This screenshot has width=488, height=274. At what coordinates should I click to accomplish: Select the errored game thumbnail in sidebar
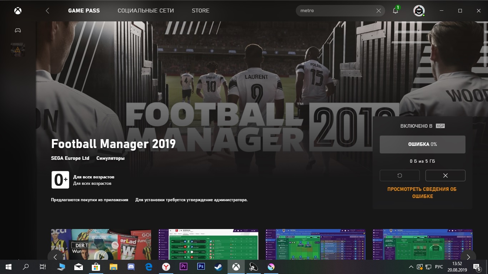[x=18, y=50]
